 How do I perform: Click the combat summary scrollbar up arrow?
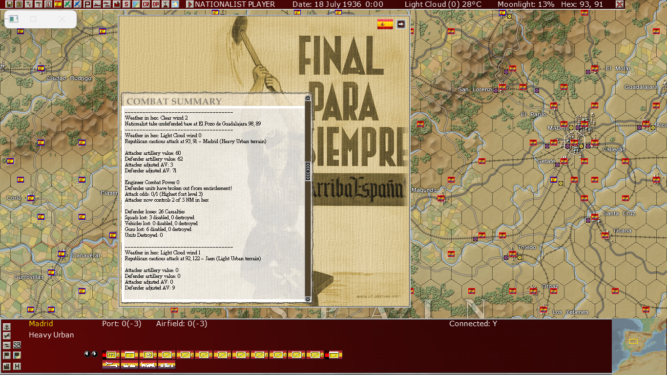(308, 98)
